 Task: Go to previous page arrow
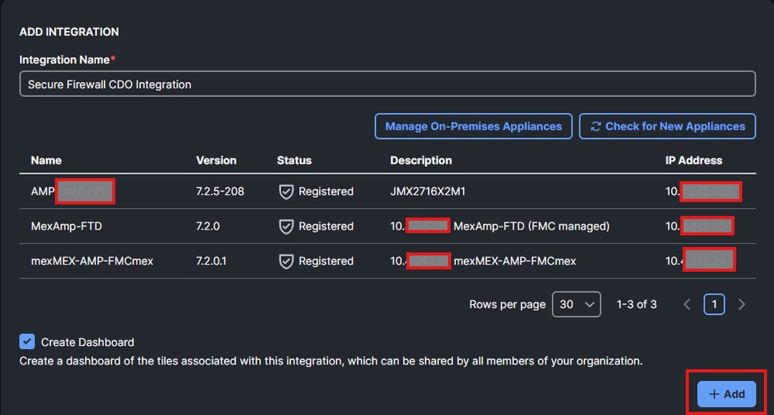[687, 304]
